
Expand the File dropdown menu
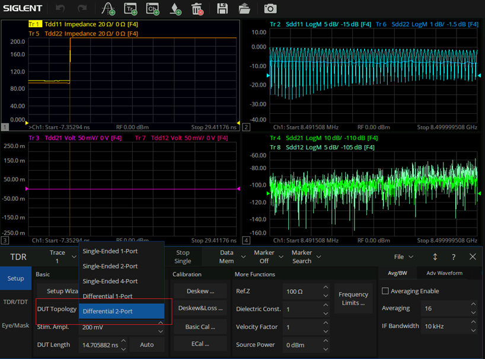point(403,257)
